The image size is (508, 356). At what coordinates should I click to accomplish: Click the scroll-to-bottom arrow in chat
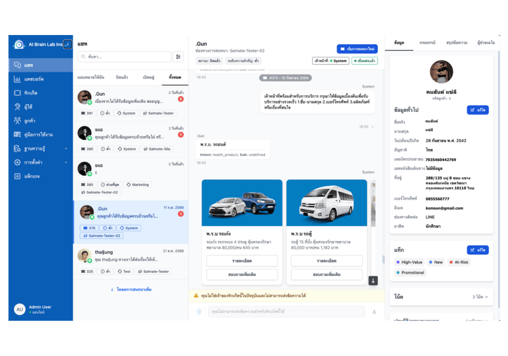pos(373,280)
